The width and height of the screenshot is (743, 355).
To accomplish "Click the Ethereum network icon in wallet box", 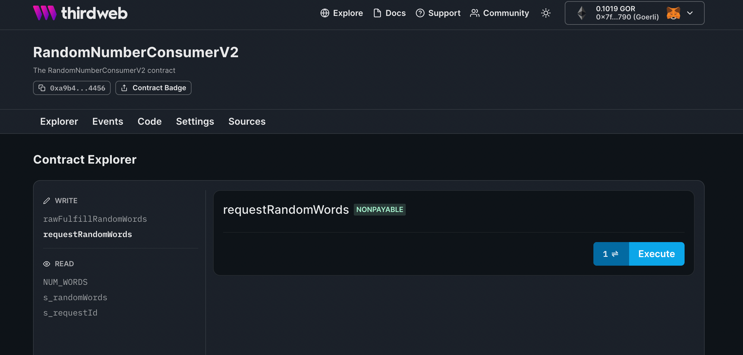I will click(582, 13).
